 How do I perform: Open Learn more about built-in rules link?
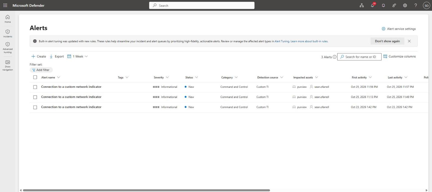pyautogui.click(x=309, y=41)
